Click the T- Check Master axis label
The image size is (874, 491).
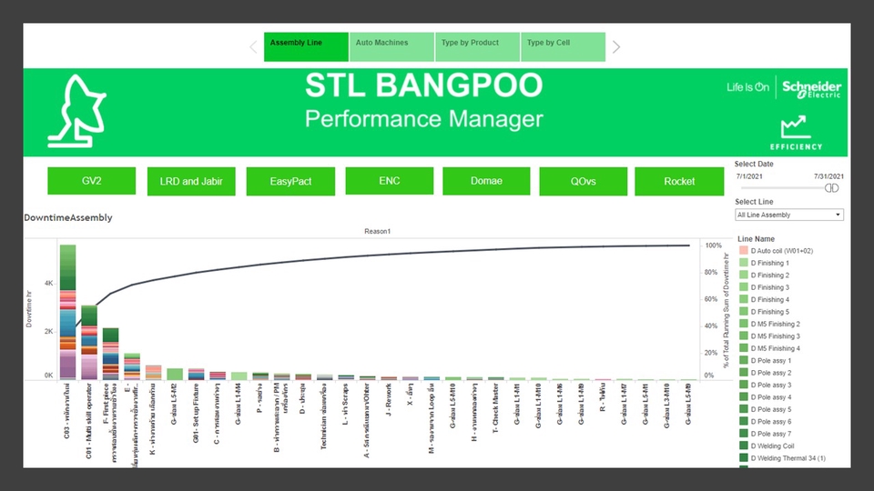click(495, 408)
